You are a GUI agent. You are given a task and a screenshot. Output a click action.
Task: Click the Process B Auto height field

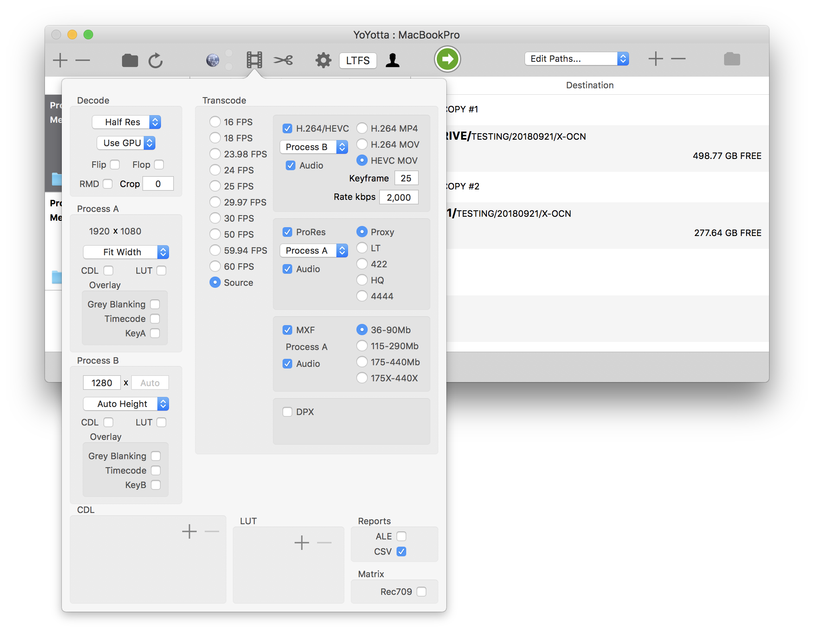point(150,383)
